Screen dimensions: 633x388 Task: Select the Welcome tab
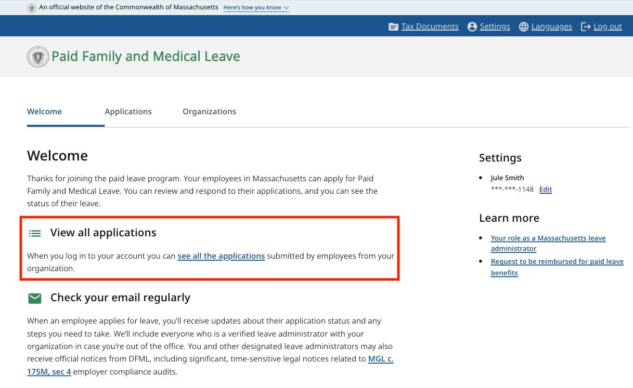(44, 112)
